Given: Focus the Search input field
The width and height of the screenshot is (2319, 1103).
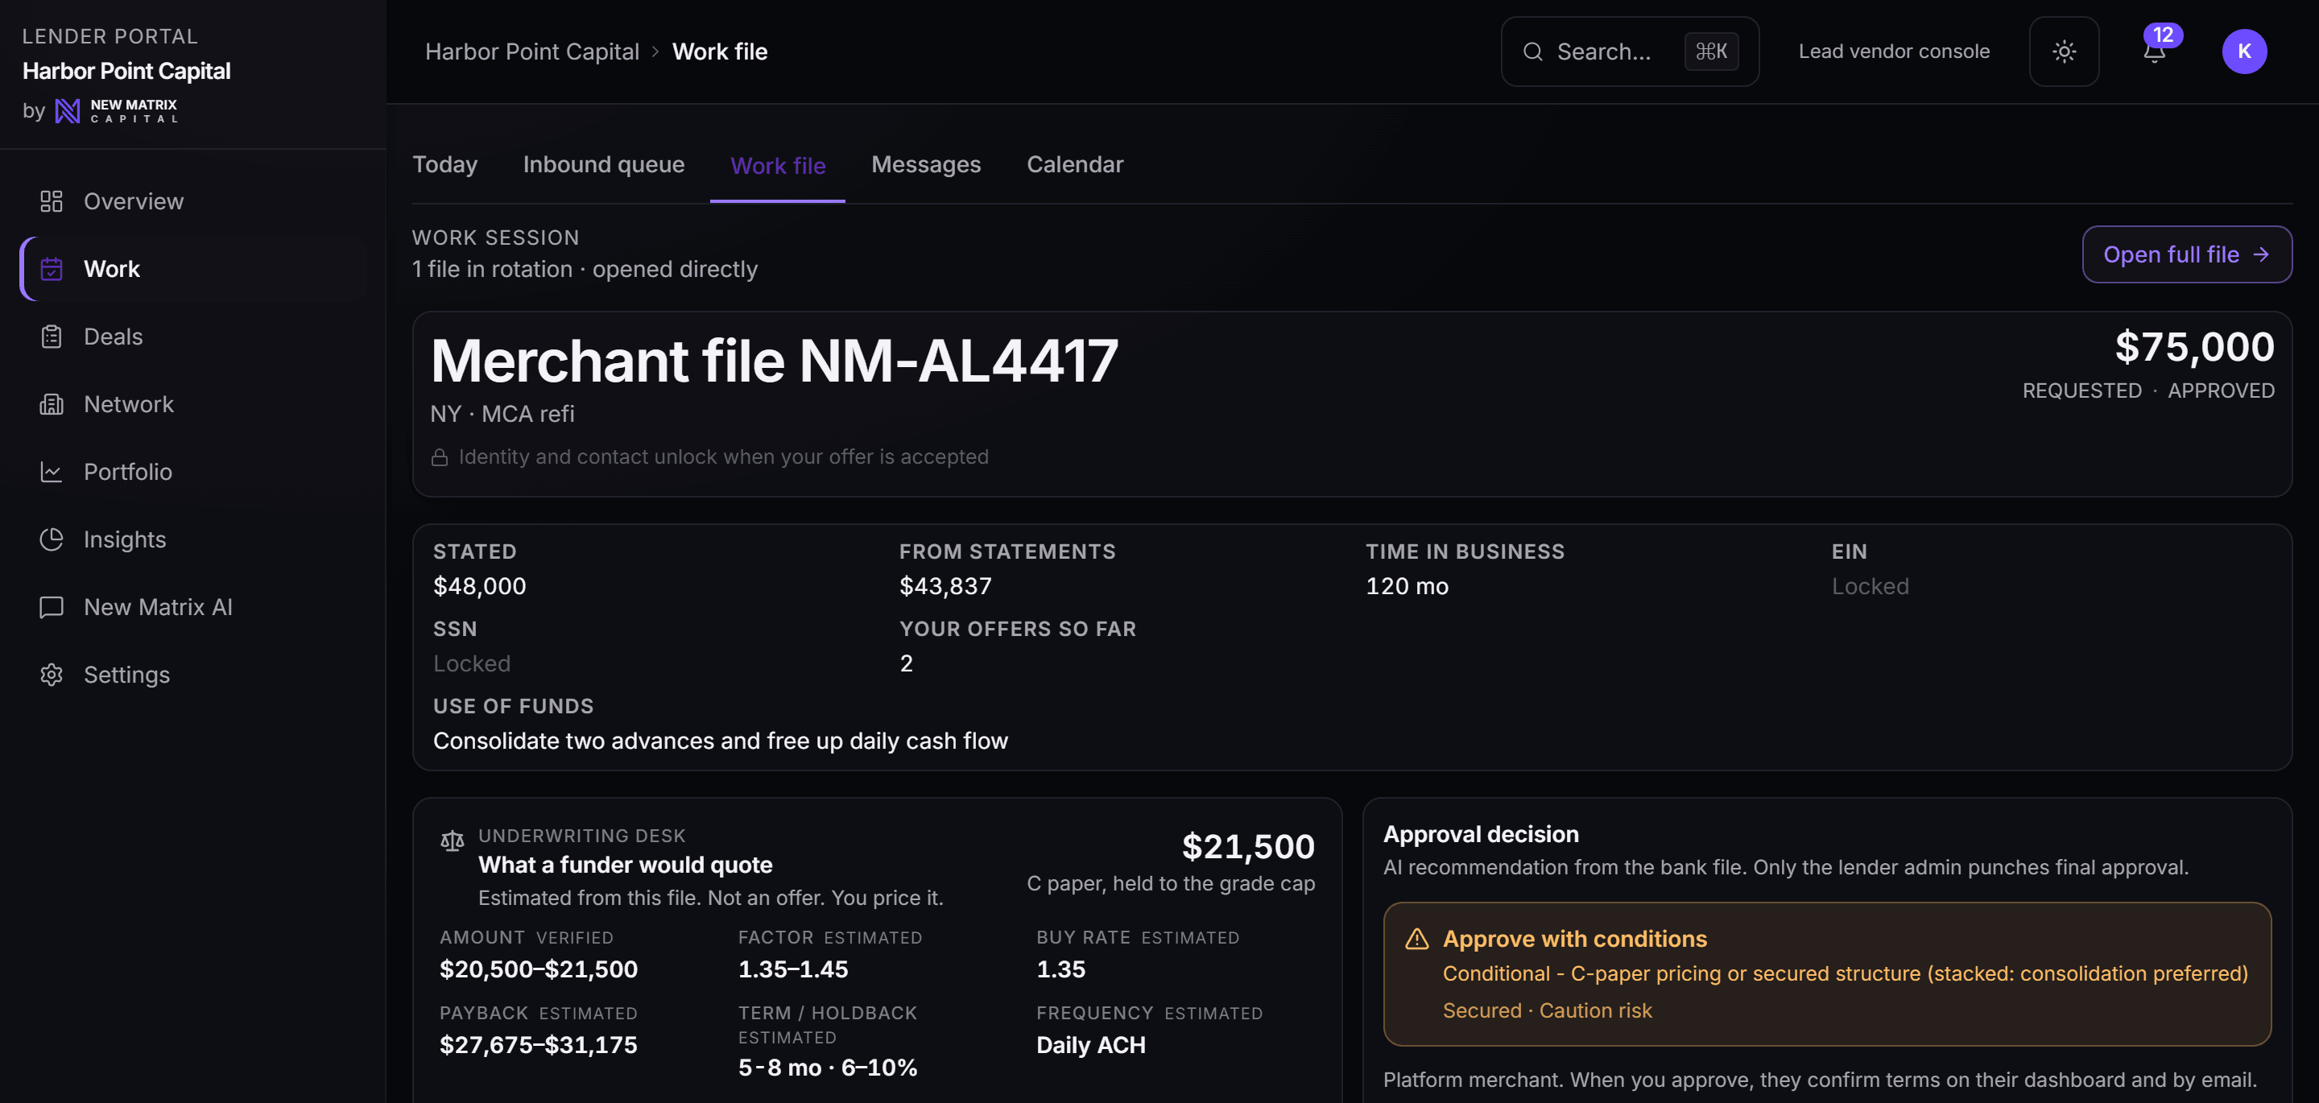Looking at the screenshot, I should pos(1630,52).
